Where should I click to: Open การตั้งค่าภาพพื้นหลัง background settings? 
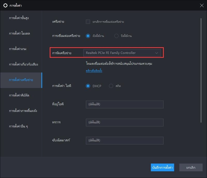[x=19, y=111]
